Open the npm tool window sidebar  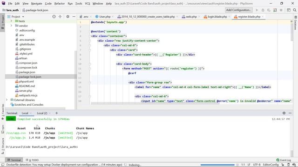[3, 129]
